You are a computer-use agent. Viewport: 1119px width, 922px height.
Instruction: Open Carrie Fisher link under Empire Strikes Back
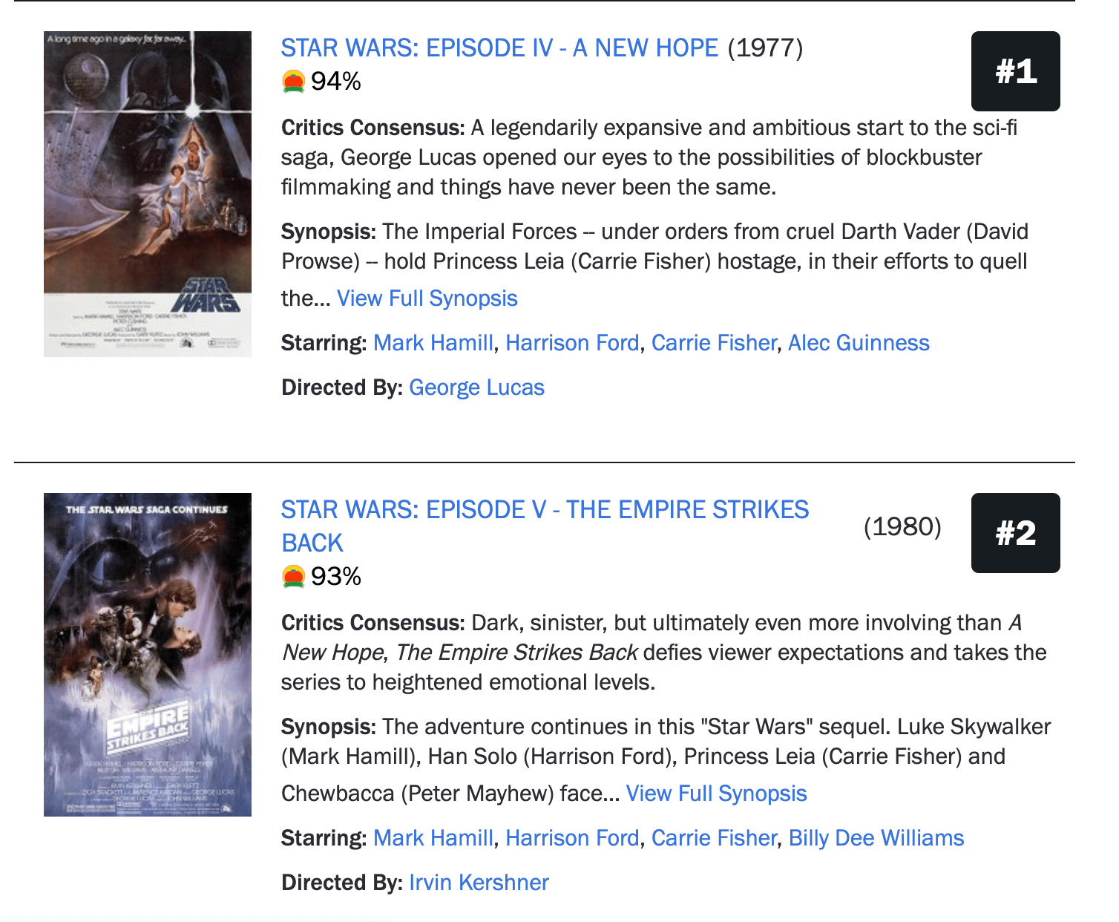coord(714,838)
